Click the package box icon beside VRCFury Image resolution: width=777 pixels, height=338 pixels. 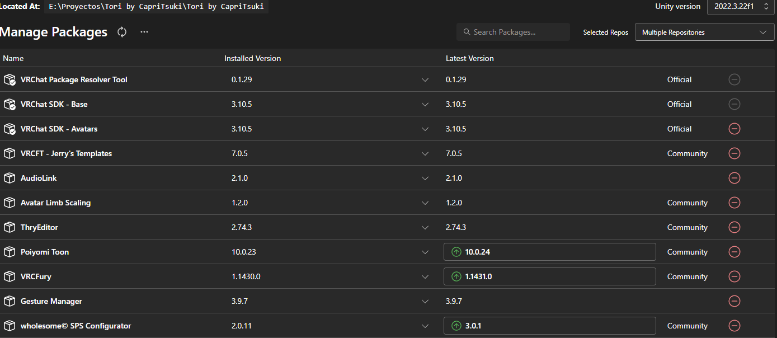(9, 276)
